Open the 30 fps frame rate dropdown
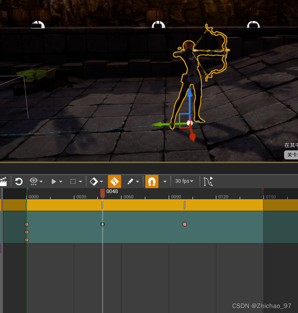This screenshot has width=298, height=313. point(184,181)
